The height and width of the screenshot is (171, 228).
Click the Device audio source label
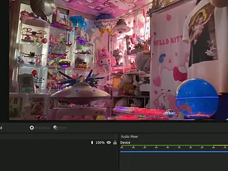[x=125, y=142]
